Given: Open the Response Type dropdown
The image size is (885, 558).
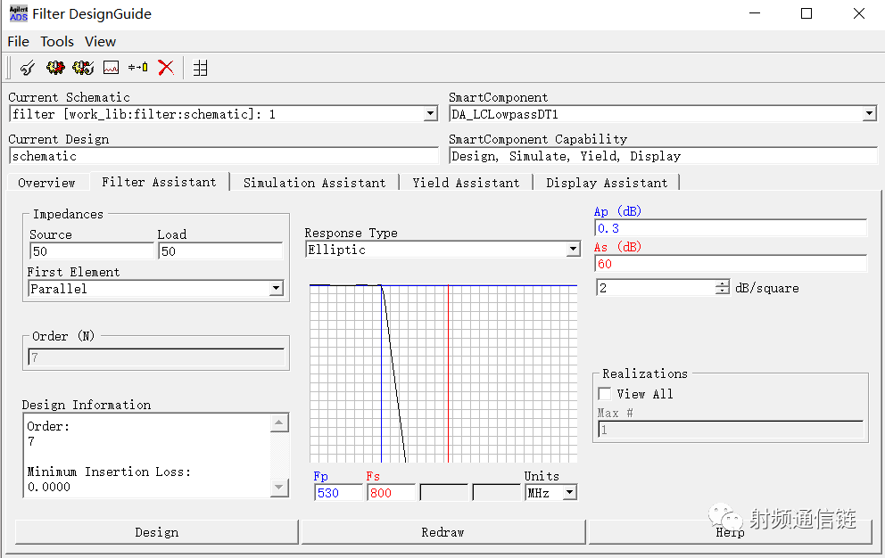Looking at the screenshot, I should click(573, 249).
